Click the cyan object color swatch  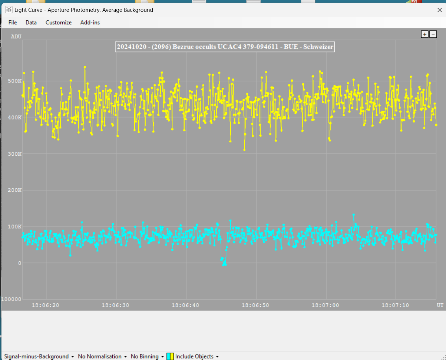coord(168,356)
